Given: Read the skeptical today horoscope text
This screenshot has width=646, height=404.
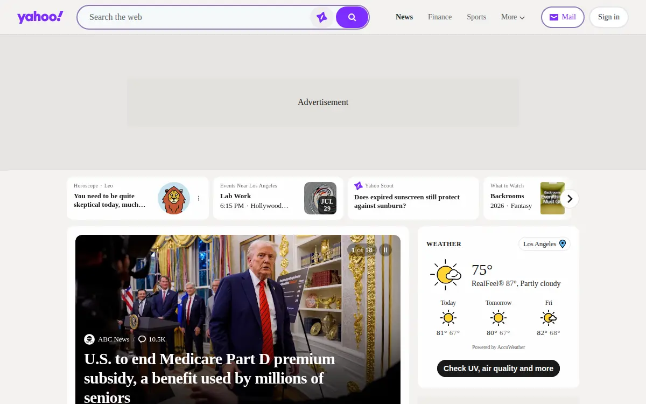Looking at the screenshot, I should coord(110,200).
